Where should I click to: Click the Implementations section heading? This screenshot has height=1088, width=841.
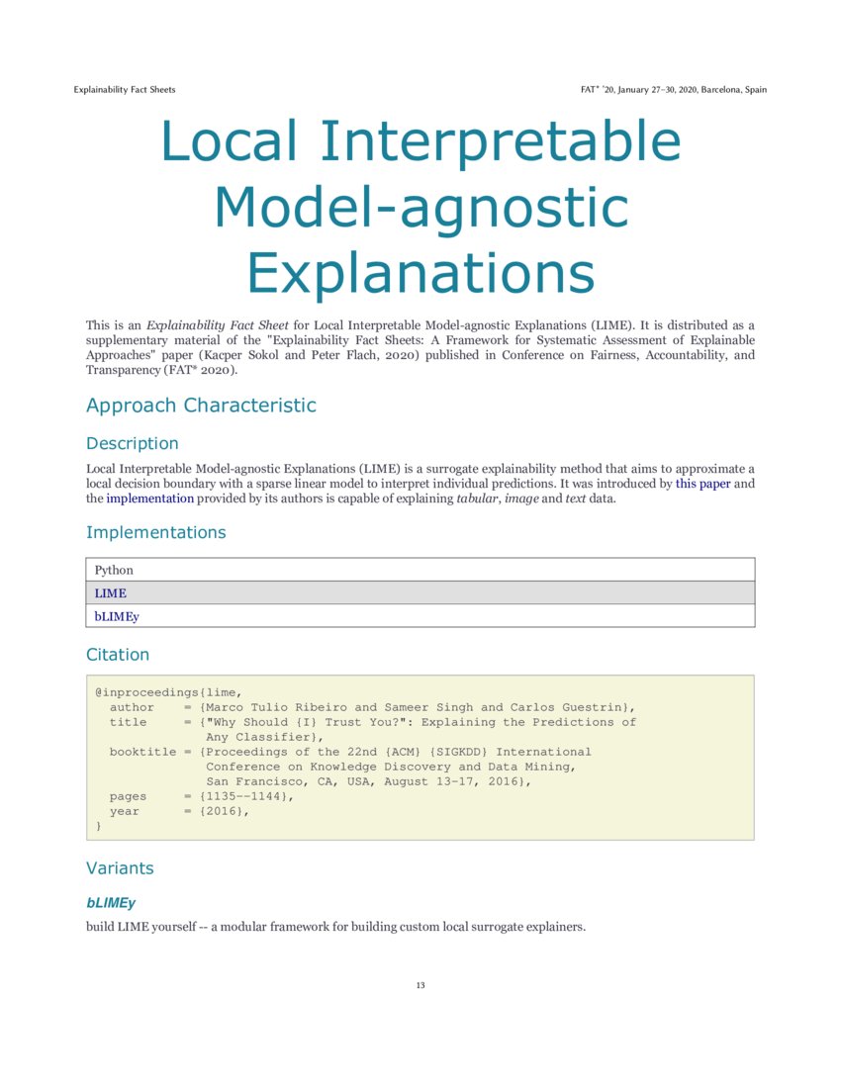[155, 532]
